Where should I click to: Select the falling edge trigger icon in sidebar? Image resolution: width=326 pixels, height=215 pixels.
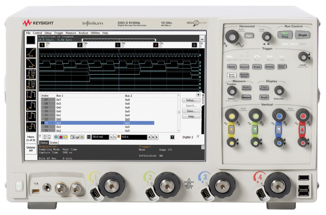(x=30, y=63)
